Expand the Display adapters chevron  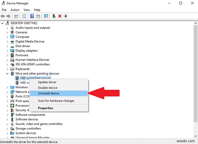click(7, 51)
